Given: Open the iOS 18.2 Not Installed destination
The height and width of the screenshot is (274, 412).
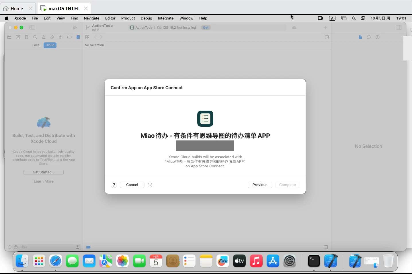Looking at the screenshot, I should pyautogui.click(x=177, y=28).
